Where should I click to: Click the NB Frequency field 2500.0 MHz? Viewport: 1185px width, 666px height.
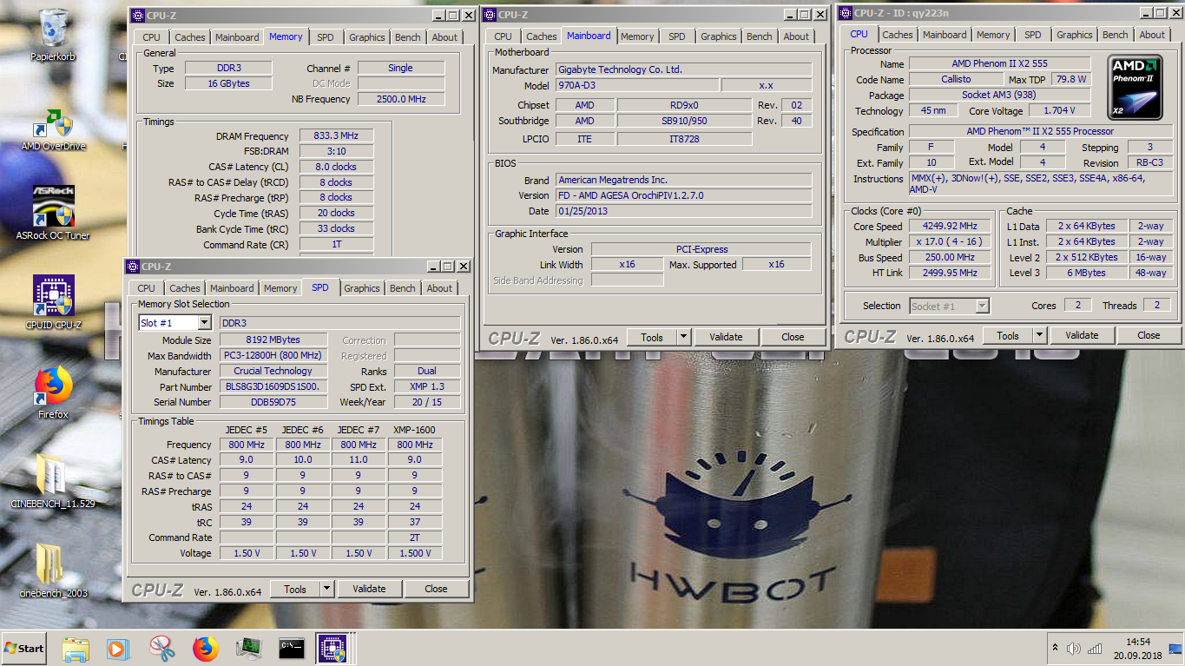[401, 99]
